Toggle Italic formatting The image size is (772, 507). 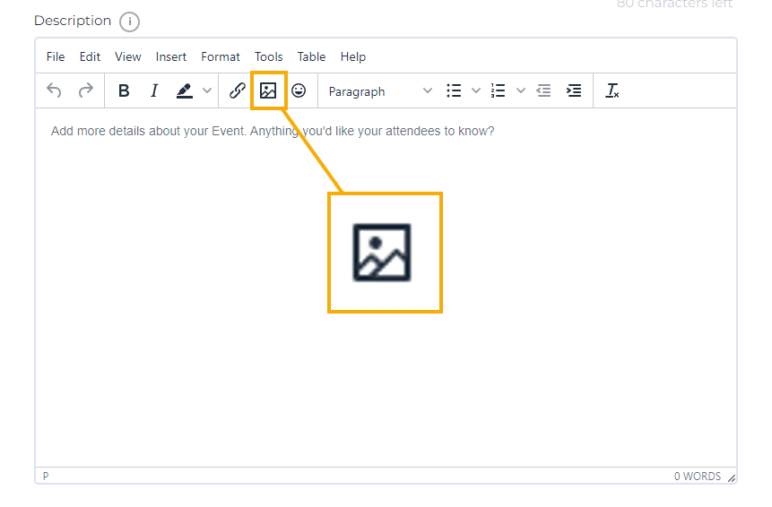154,90
